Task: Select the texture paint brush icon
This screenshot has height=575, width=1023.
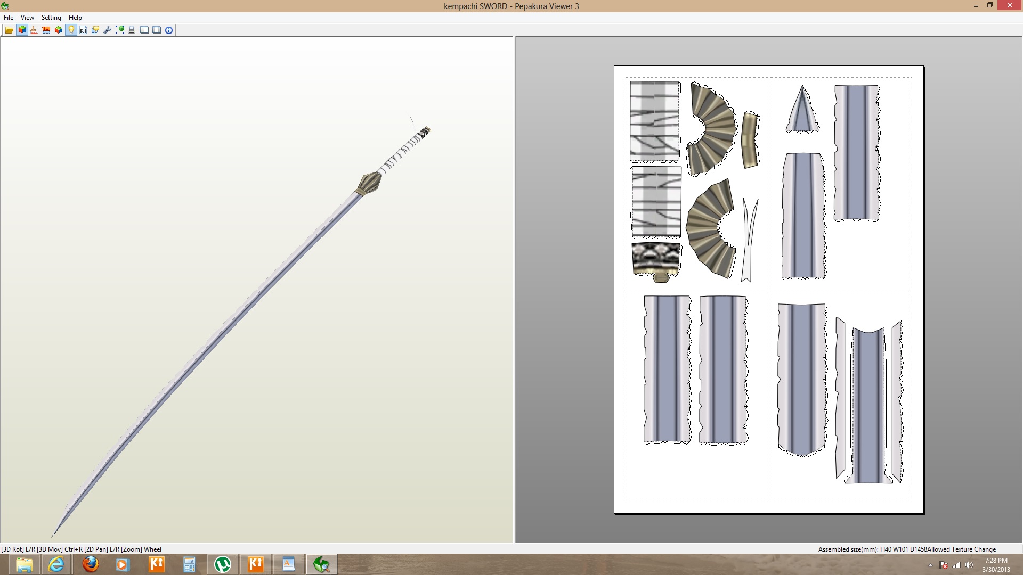Action: pos(34,30)
